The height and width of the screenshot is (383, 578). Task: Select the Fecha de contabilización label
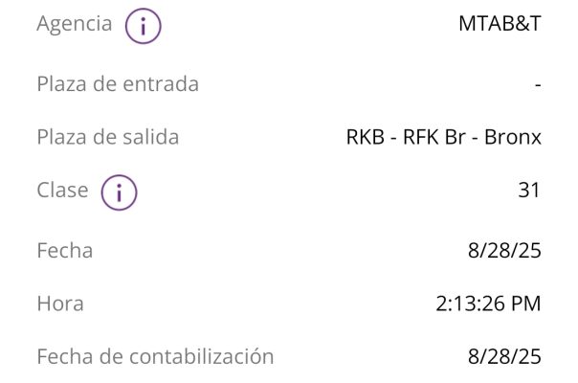(x=155, y=357)
